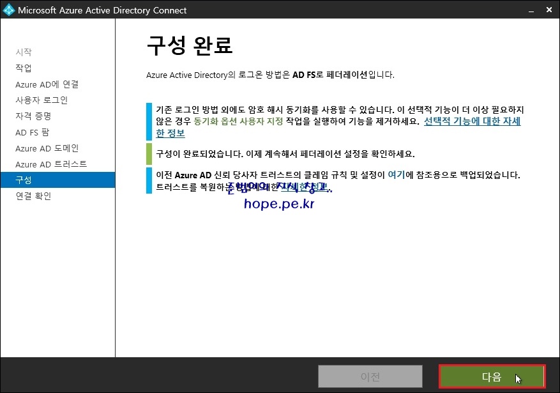Click the 구성이 완료되었습니다 message text
Image resolution: width=560 pixels, height=393 pixels.
point(285,154)
